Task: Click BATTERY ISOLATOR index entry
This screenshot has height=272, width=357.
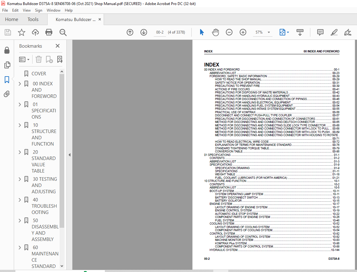Action: (x=277, y=201)
